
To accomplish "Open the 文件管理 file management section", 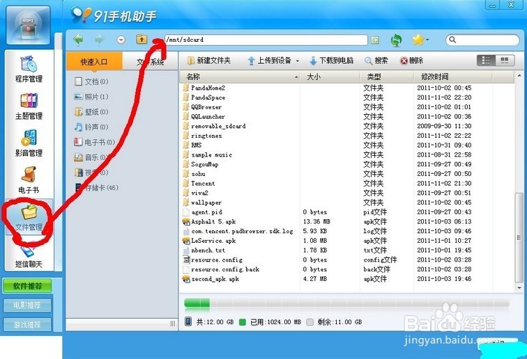I will [29, 217].
